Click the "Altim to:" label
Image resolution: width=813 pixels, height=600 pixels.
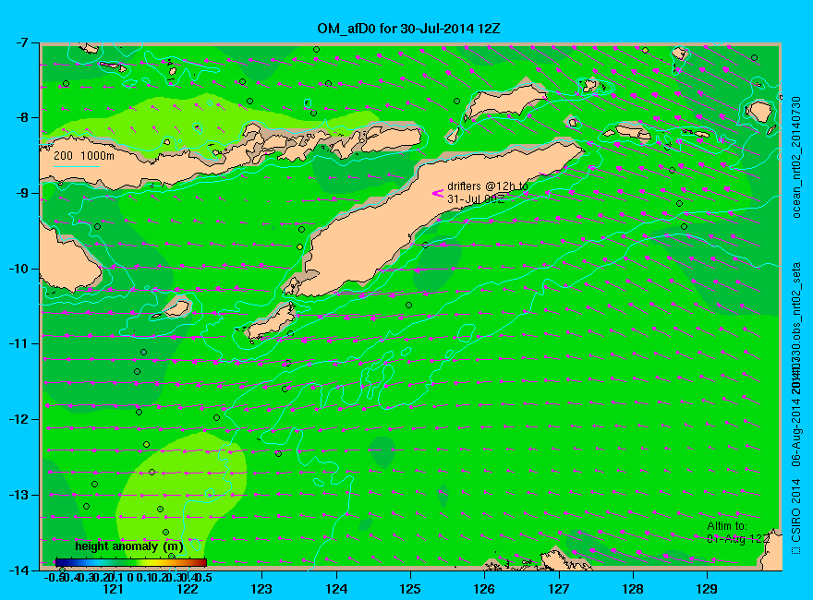click(727, 526)
